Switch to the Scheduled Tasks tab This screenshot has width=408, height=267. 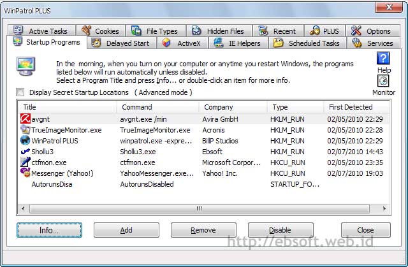[307, 43]
